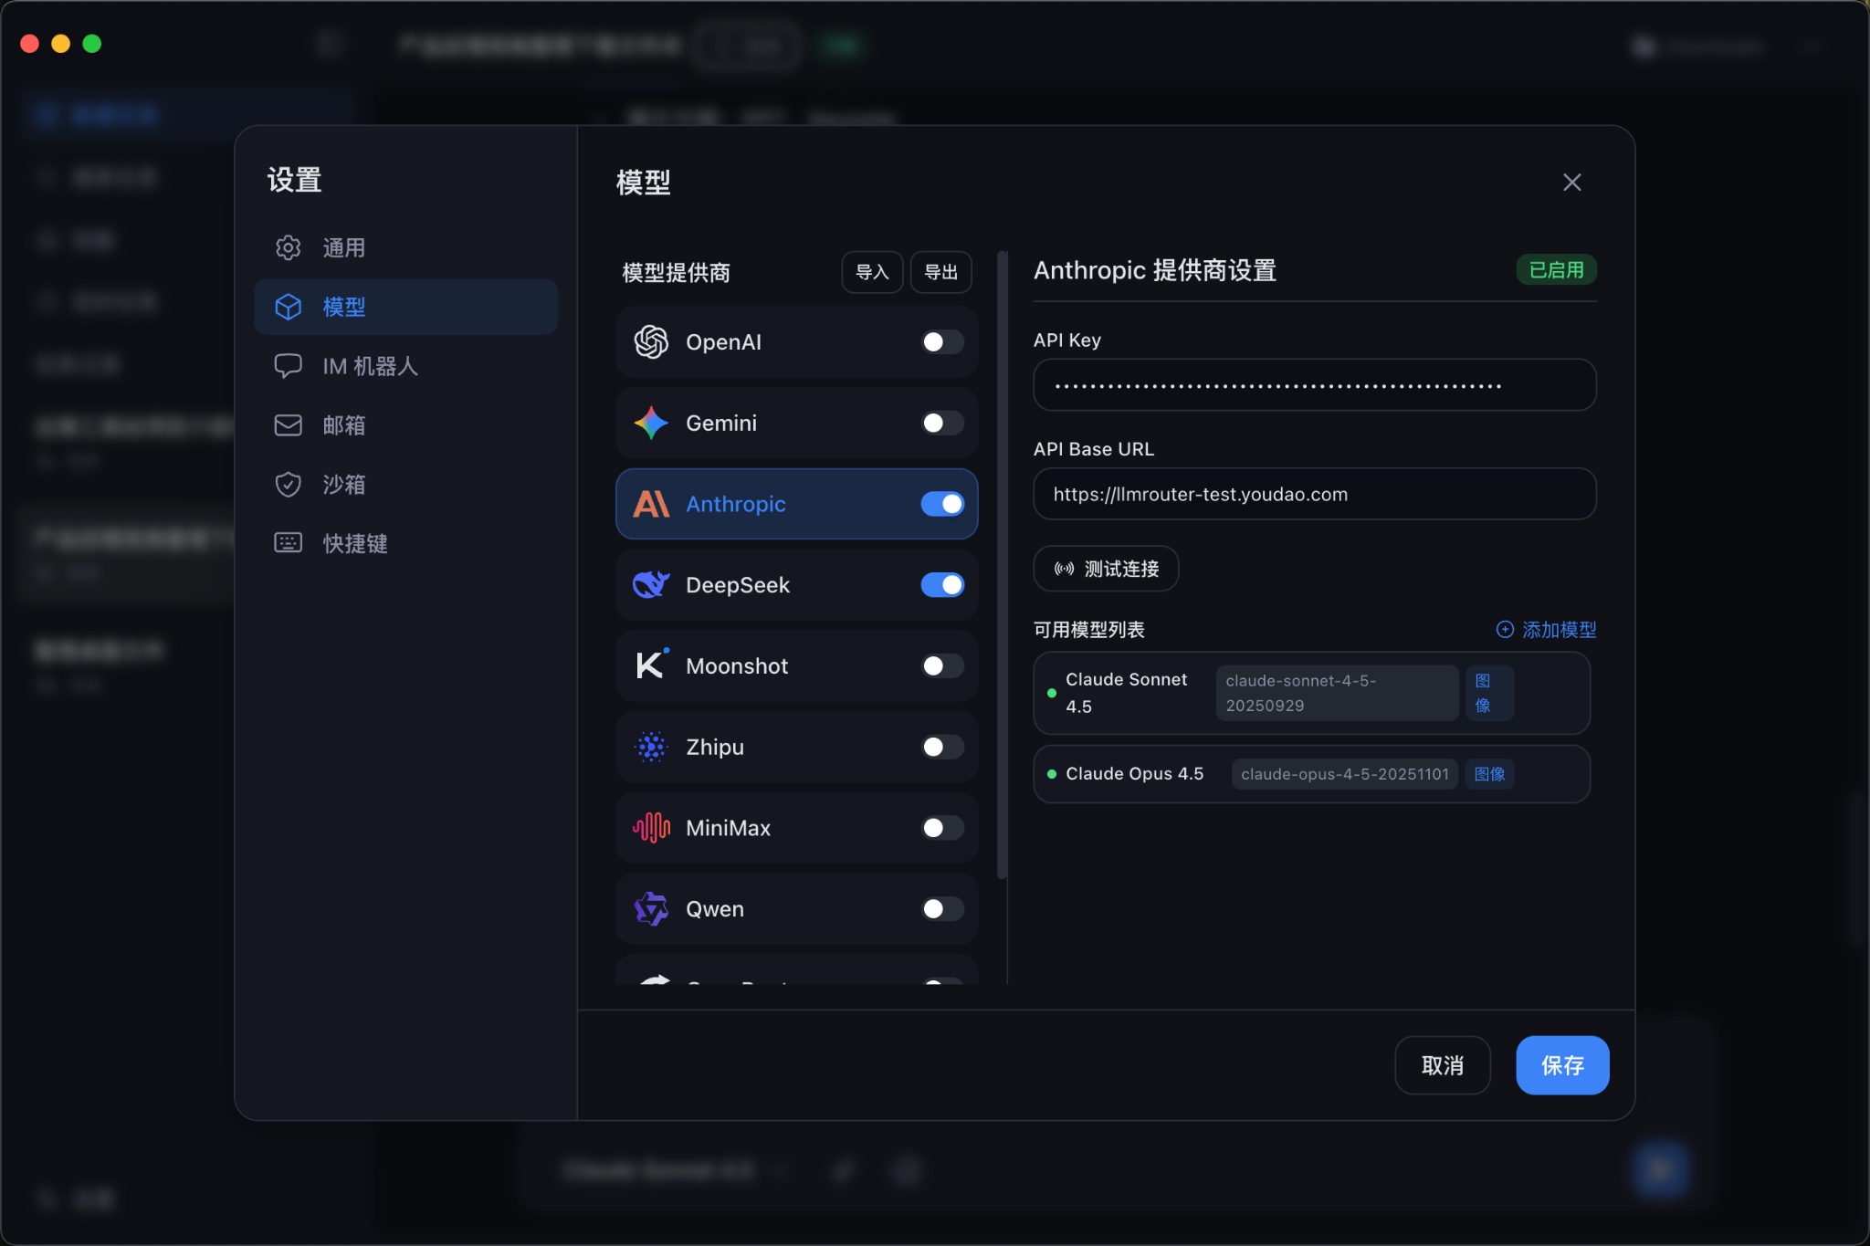Click the OpenAI logo icon
The width and height of the screenshot is (1870, 1246).
point(651,341)
